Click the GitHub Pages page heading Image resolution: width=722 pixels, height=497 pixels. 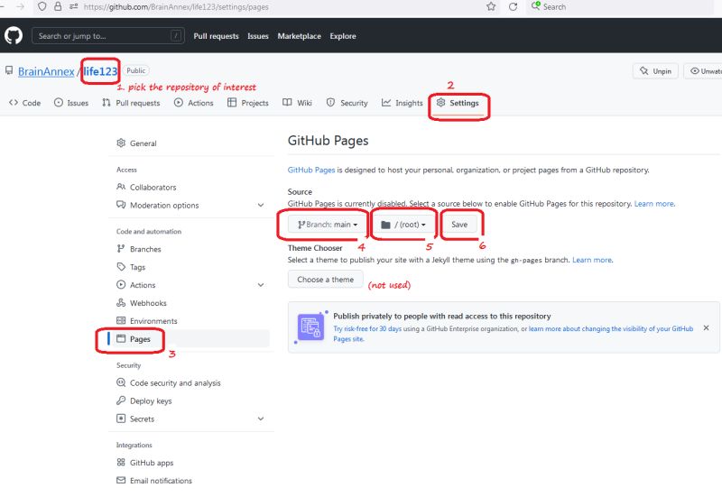(328, 141)
